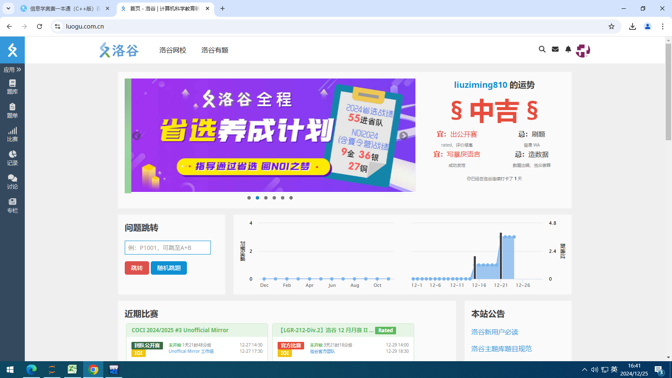Image resolution: width=672 pixels, height=378 pixels.
Task: Select the fifth carousel dot indicator
Action: [x=283, y=198]
